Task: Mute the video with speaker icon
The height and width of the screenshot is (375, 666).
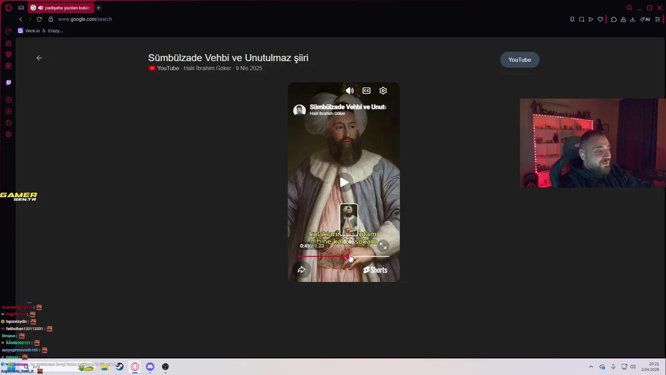Action: pos(350,91)
